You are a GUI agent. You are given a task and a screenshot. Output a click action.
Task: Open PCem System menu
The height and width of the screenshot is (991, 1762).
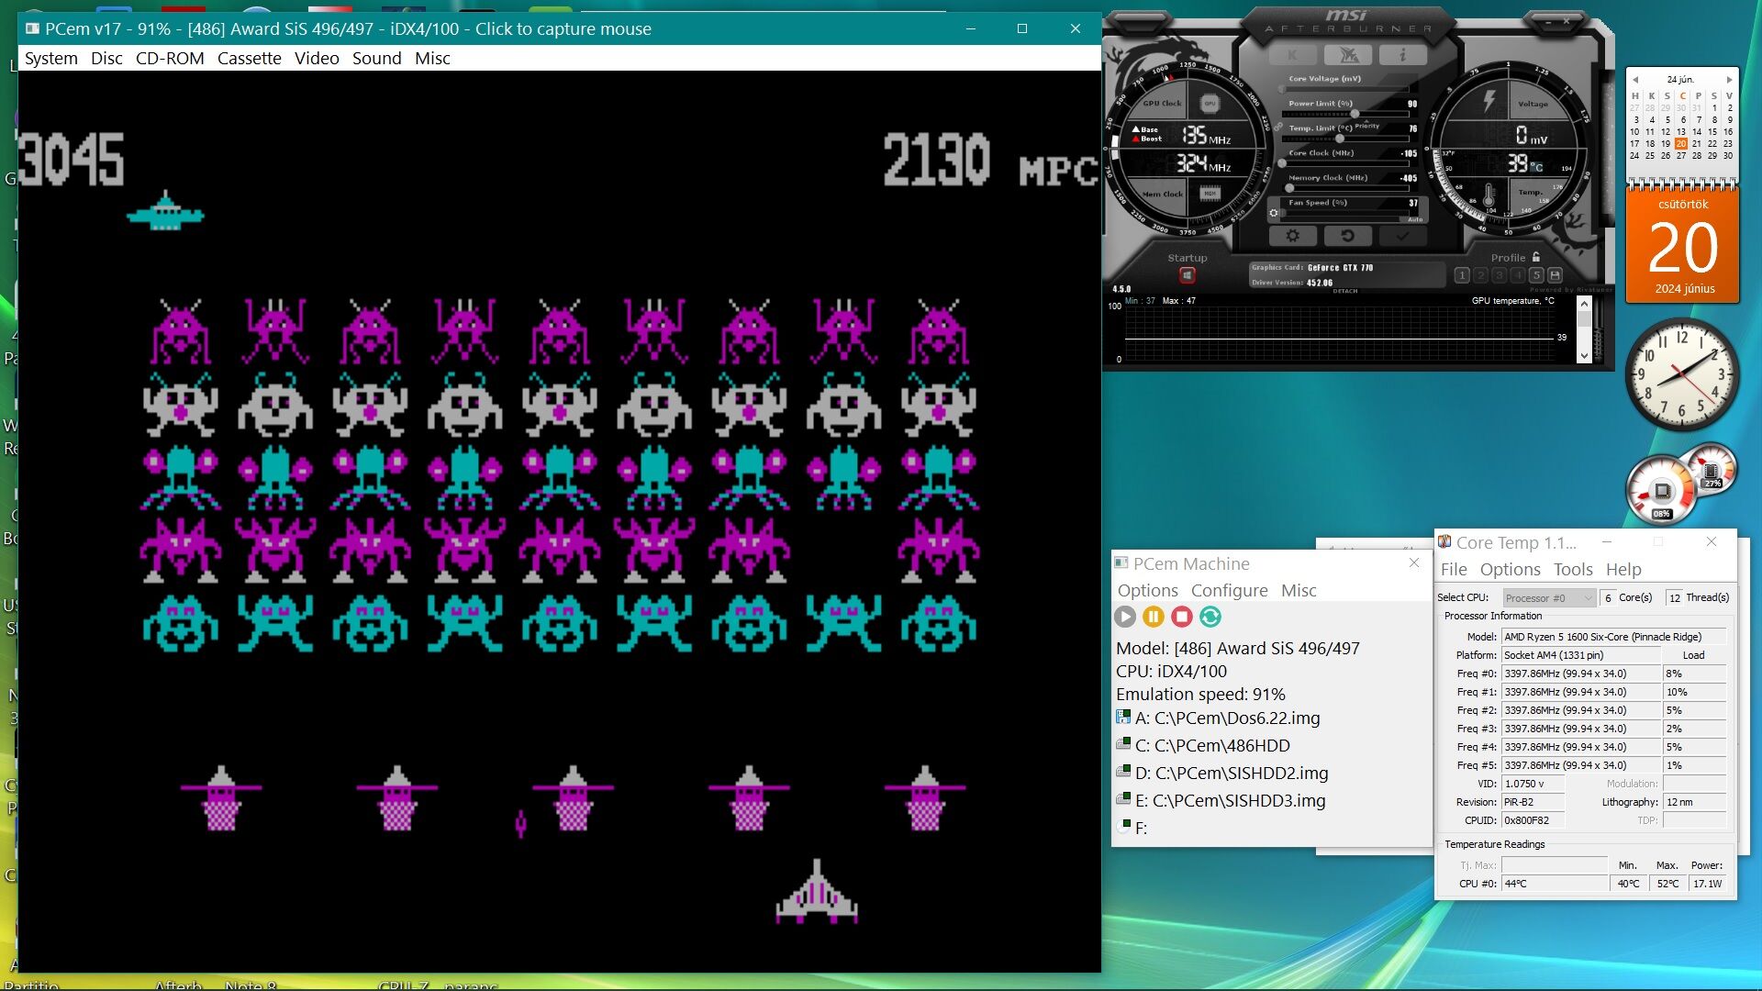51,58
